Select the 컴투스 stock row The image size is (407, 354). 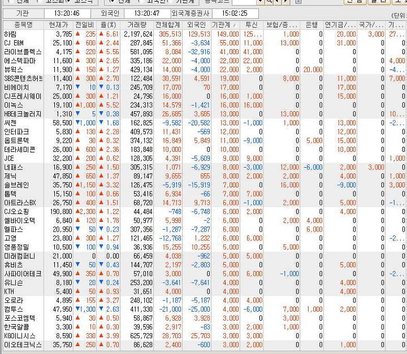[205, 309]
